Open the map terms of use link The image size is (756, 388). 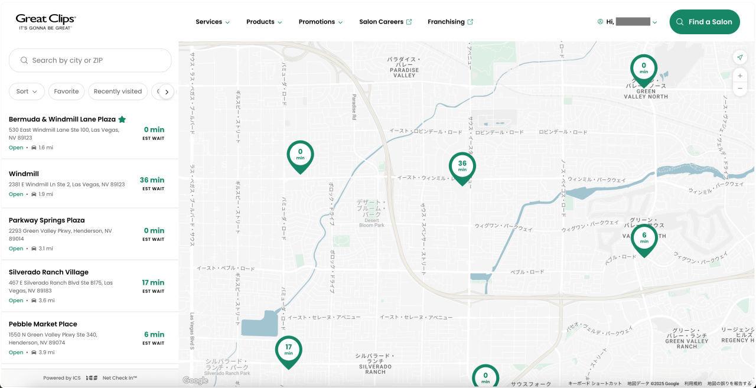[x=693, y=384]
